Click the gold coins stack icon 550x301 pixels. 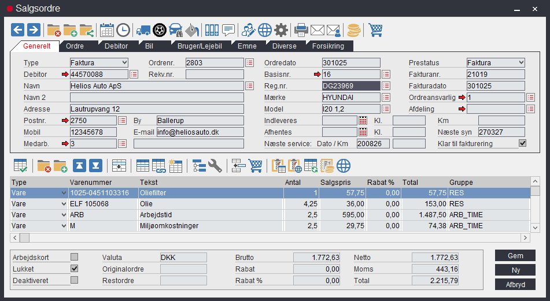(353, 29)
